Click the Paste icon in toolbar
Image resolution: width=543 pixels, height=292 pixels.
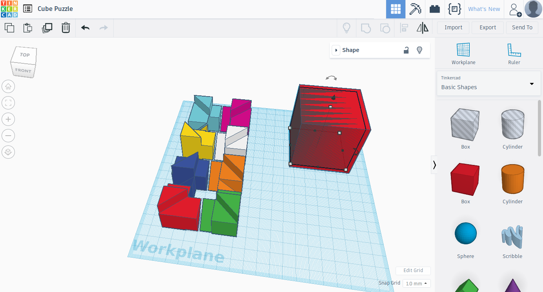click(x=28, y=28)
